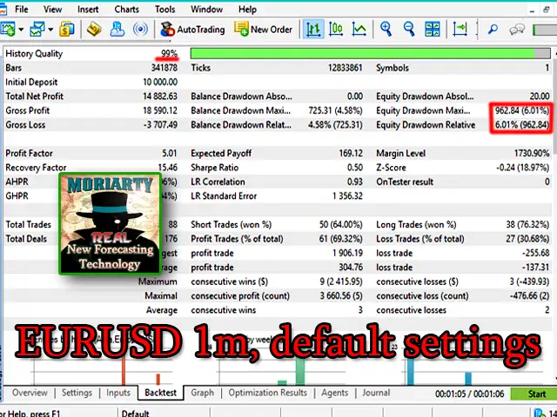The height and width of the screenshot is (417, 557).
Task: Click the signals radio wave icon
Action: [x=139, y=30]
